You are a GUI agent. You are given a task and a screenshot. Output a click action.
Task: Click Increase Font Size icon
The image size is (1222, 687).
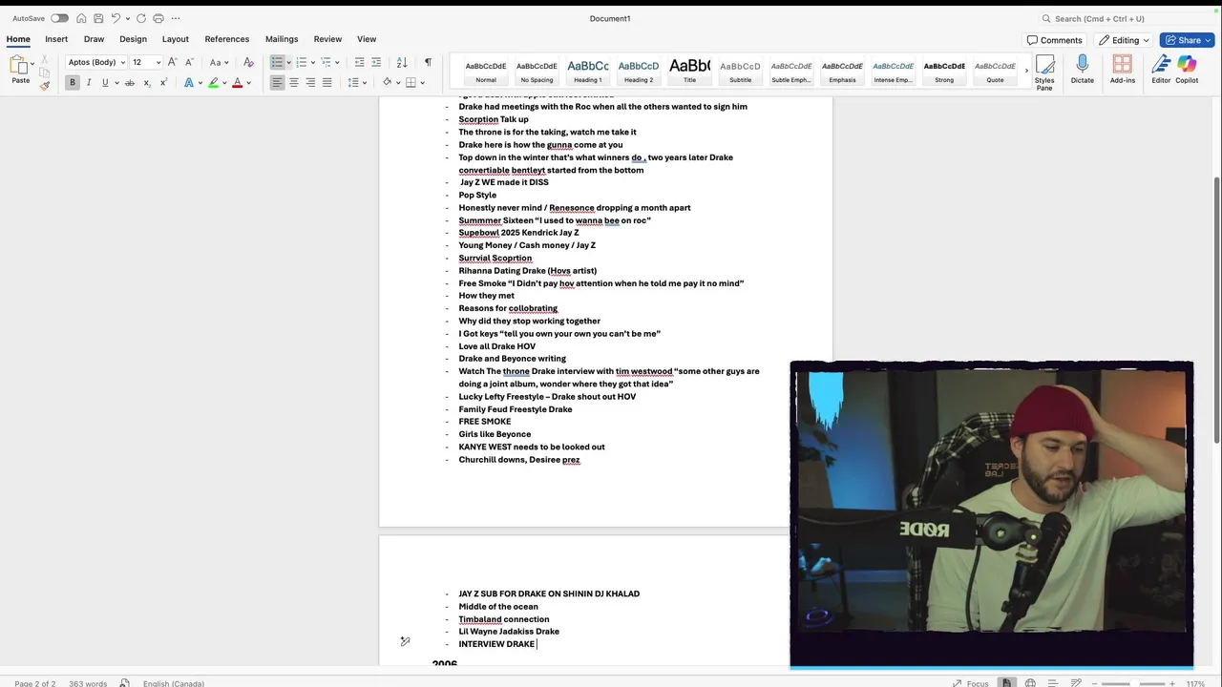173,62
